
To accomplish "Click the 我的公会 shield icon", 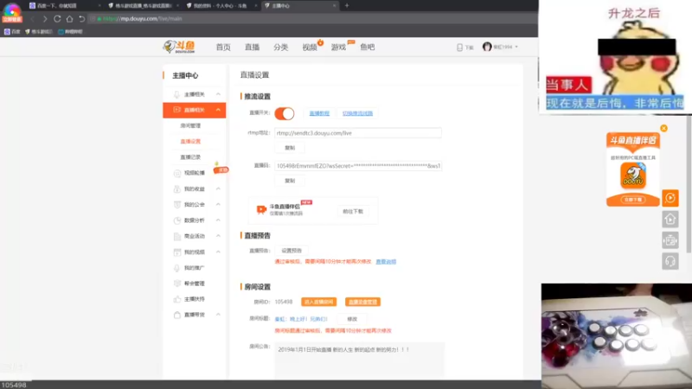I will [x=177, y=205].
